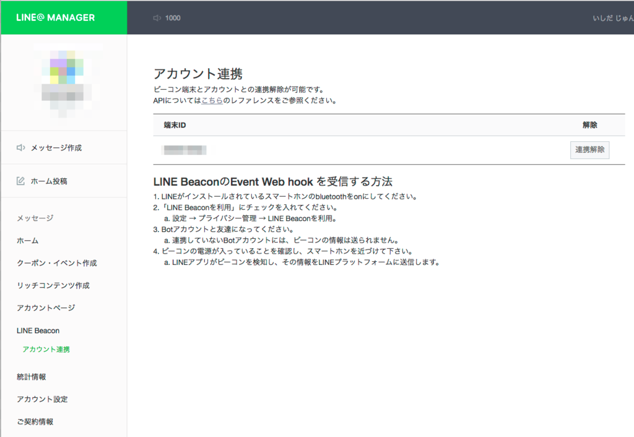Open アカウント設定 in the sidebar
Image resolution: width=634 pixels, height=437 pixels.
click(42, 399)
